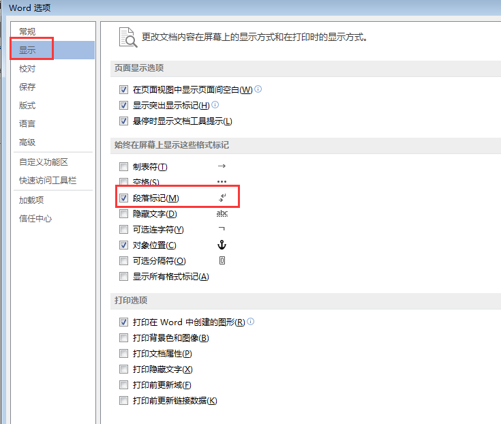Screen dimensions: 501x424
Task: Uncheck 在页面视图中显示页面间空白
Action: 123,89
